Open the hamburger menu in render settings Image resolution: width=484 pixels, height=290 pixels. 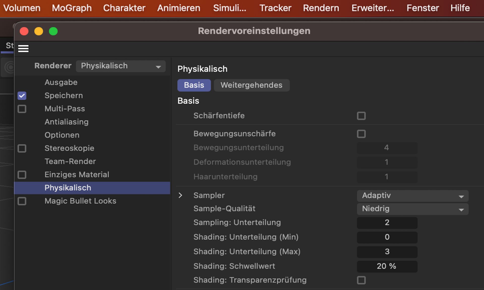pyautogui.click(x=23, y=48)
